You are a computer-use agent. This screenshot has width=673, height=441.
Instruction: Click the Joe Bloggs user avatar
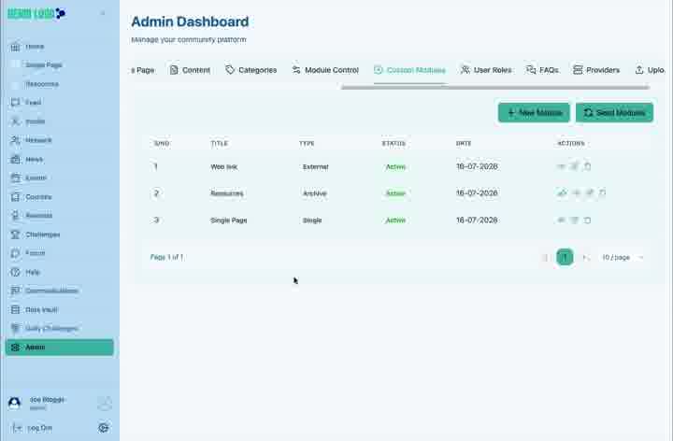[x=15, y=403]
